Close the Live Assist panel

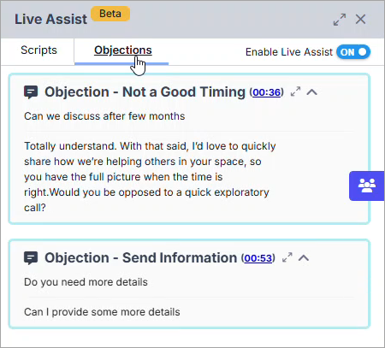click(360, 20)
